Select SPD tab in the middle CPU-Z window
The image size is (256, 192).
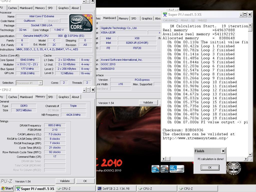coord(133,18)
